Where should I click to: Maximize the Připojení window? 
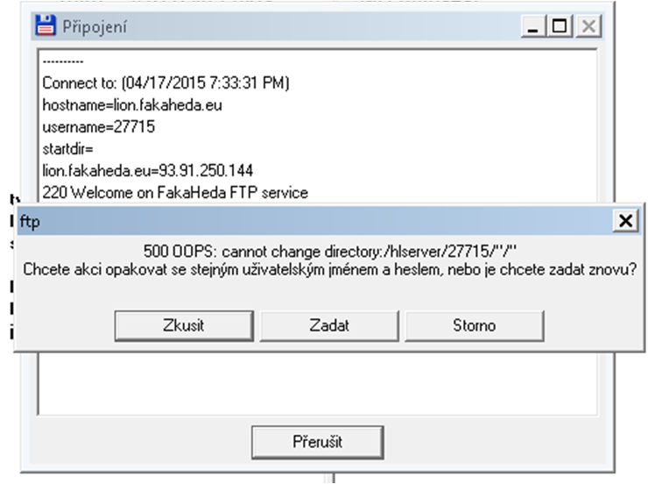click(560, 26)
